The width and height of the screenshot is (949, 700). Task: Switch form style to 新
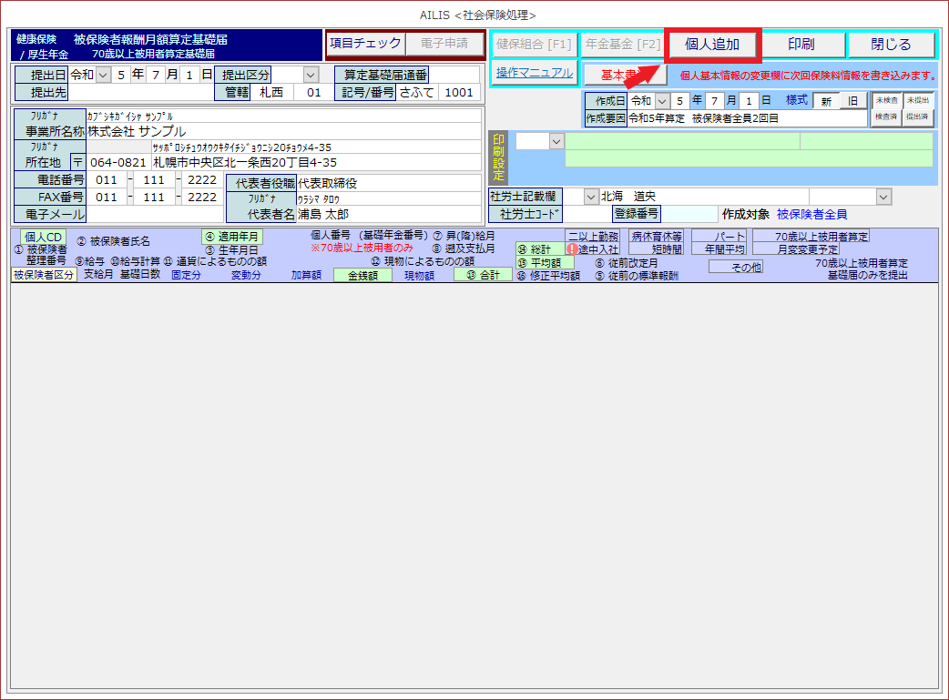point(825,101)
